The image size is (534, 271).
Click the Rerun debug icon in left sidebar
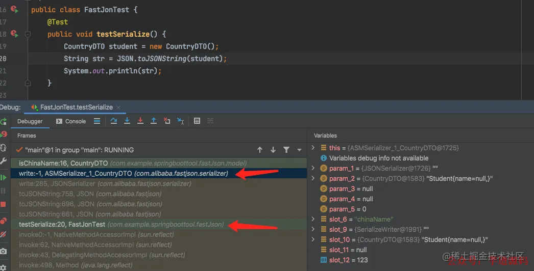click(x=4, y=121)
